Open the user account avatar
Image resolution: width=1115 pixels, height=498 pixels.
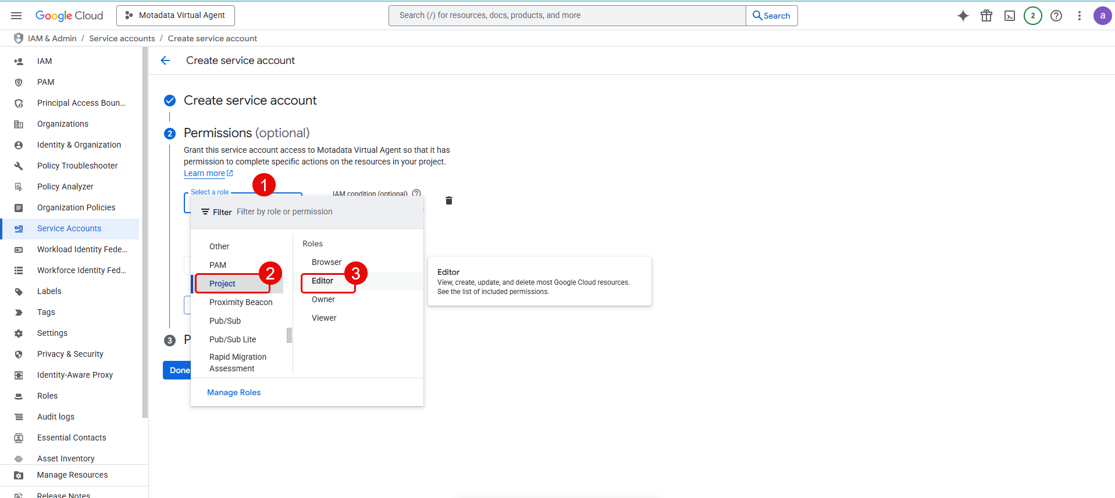point(1102,16)
